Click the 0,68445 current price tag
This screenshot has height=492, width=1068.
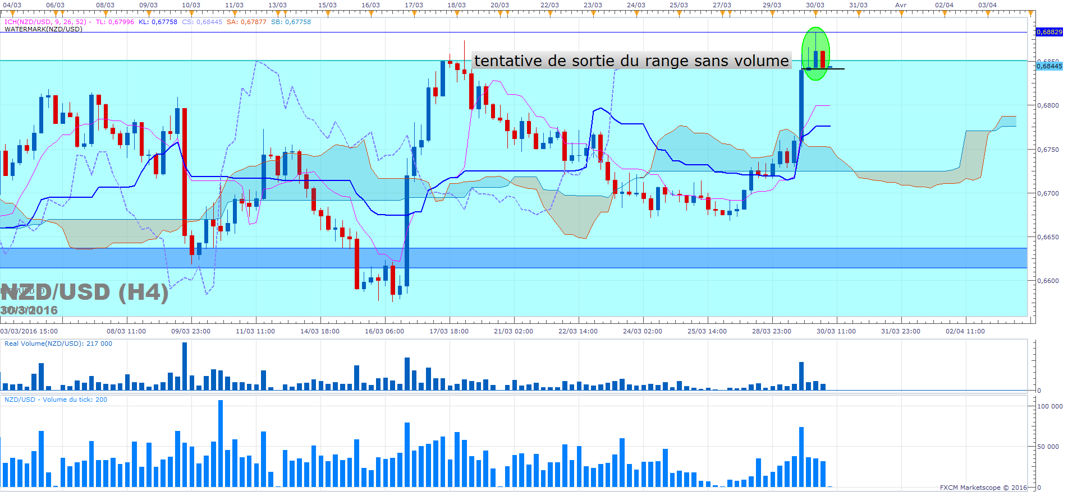1049,66
